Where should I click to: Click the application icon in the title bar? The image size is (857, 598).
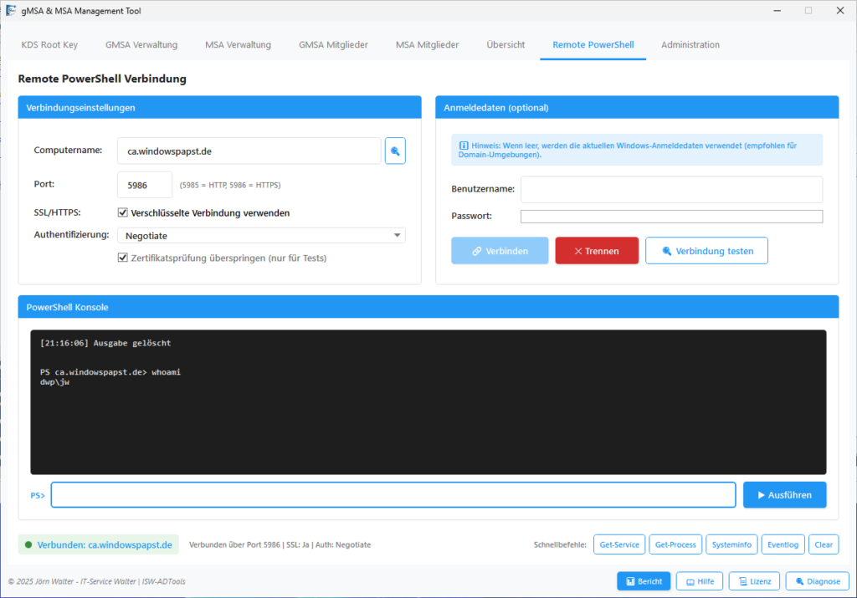(x=11, y=11)
